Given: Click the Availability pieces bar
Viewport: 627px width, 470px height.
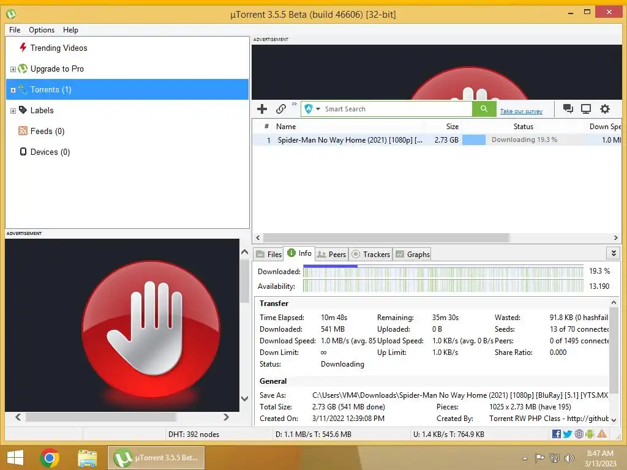Looking at the screenshot, I should (443, 286).
